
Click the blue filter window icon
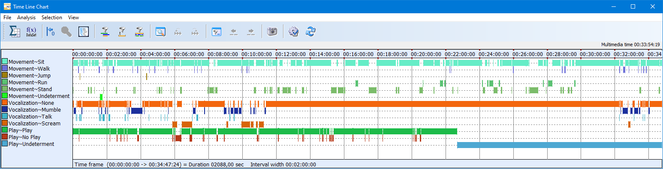point(217,32)
